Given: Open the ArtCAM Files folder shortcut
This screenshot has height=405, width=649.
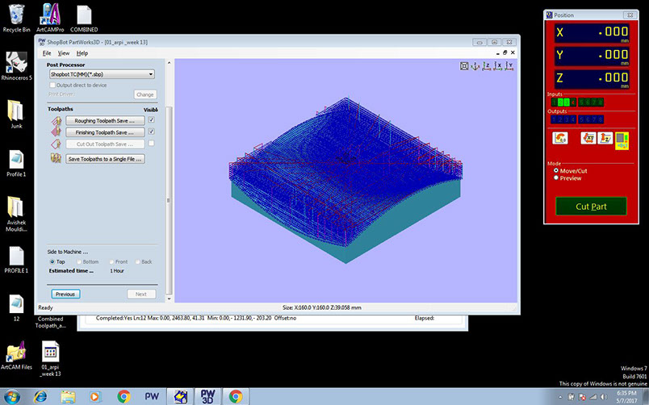Looking at the screenshot, I should click(x=16, y=355).
